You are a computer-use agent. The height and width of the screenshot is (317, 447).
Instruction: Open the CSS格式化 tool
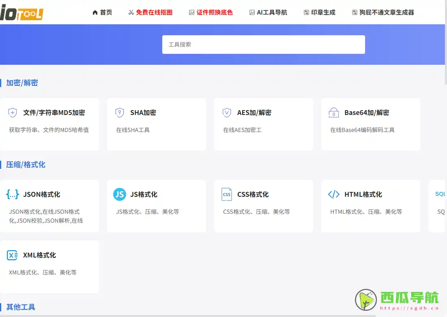pyautogui.click(x=253, y=194)
